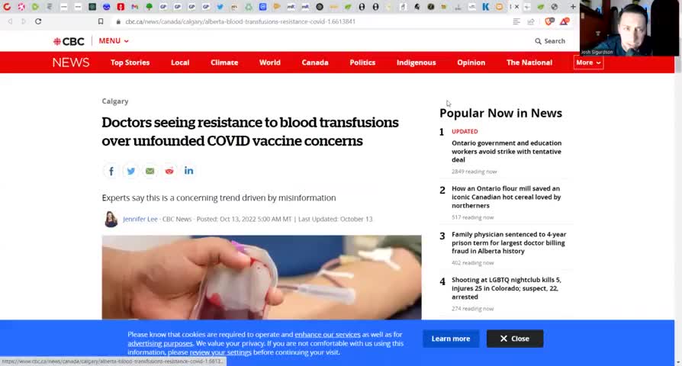Click the NEWS heading link

[x=71, y=63]
